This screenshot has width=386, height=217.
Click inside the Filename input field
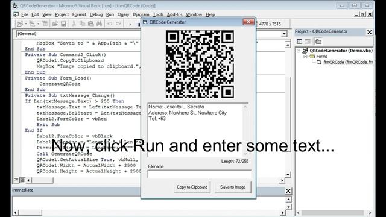200,174
